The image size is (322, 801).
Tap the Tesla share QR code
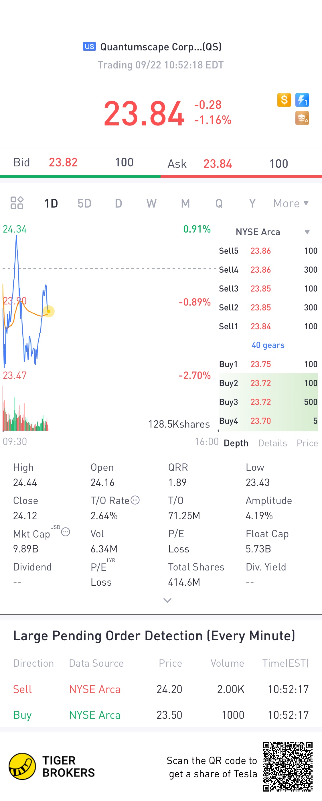pos(287,766)
